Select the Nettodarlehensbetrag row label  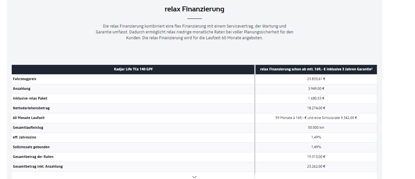[31, 108]
